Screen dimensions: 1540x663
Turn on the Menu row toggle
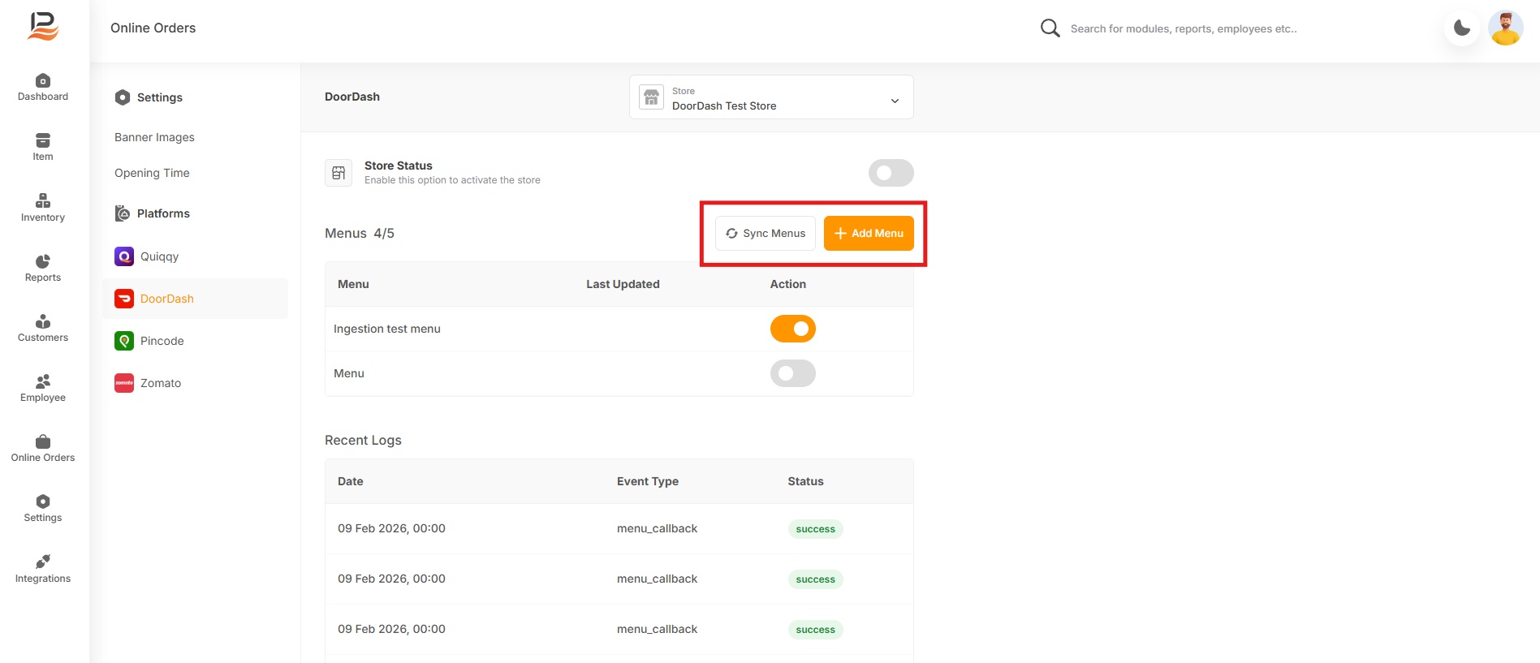coord(792,373)
